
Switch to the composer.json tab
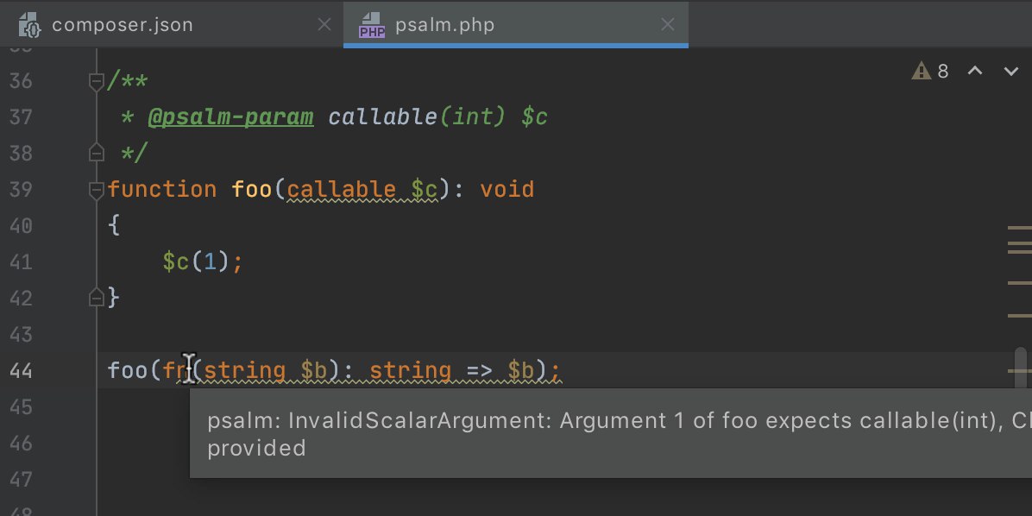pos(171,25)
